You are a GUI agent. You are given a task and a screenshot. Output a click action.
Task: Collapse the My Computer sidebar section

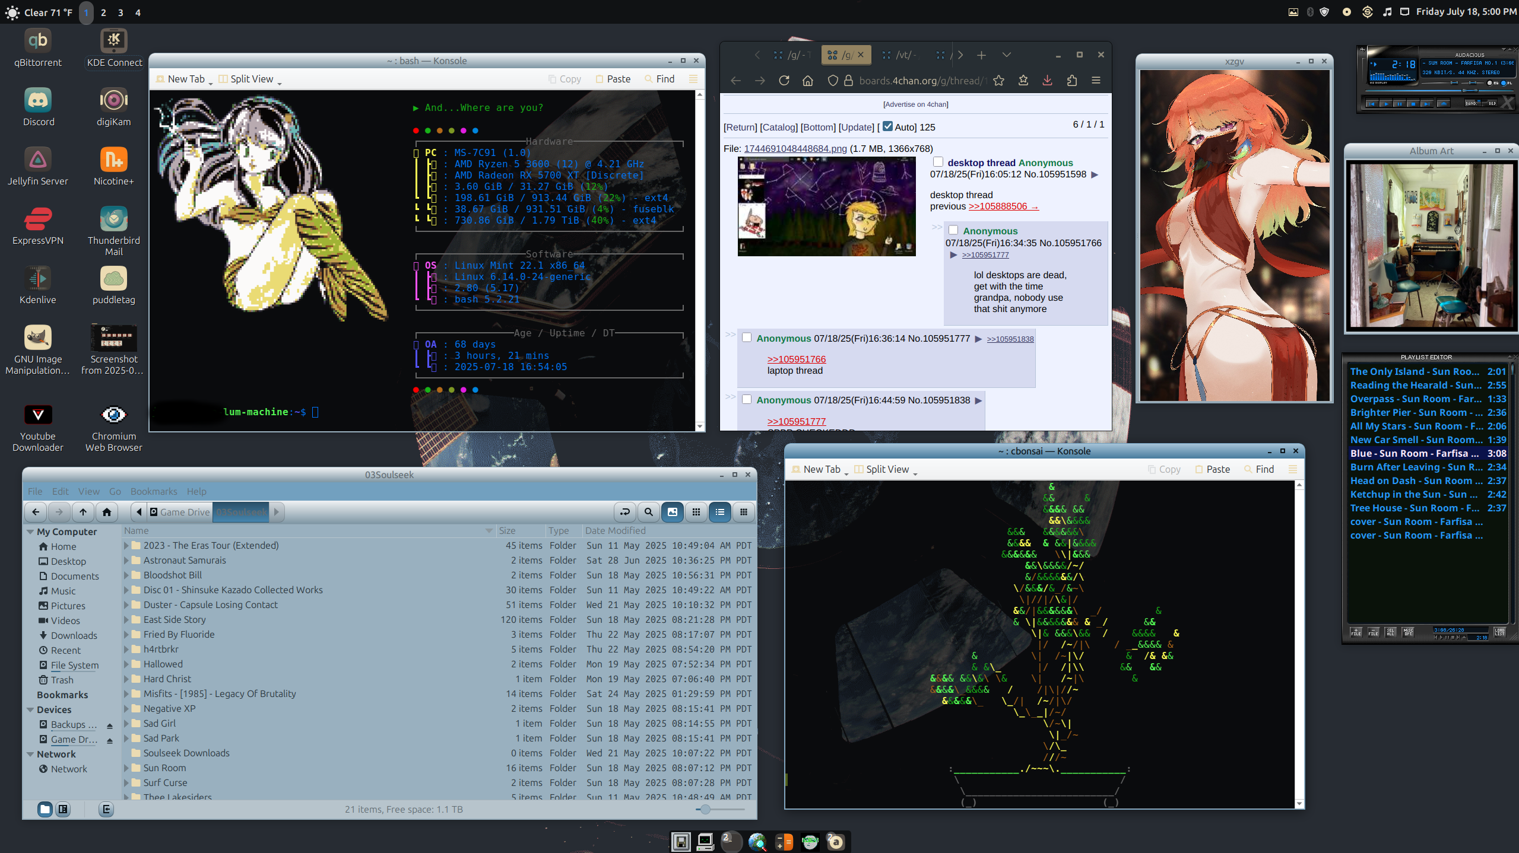(30, 532)
